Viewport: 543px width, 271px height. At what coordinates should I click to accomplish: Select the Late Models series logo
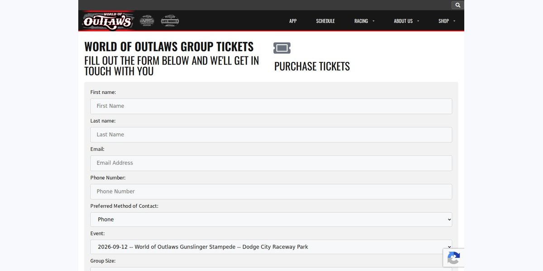tap(170, 21)
